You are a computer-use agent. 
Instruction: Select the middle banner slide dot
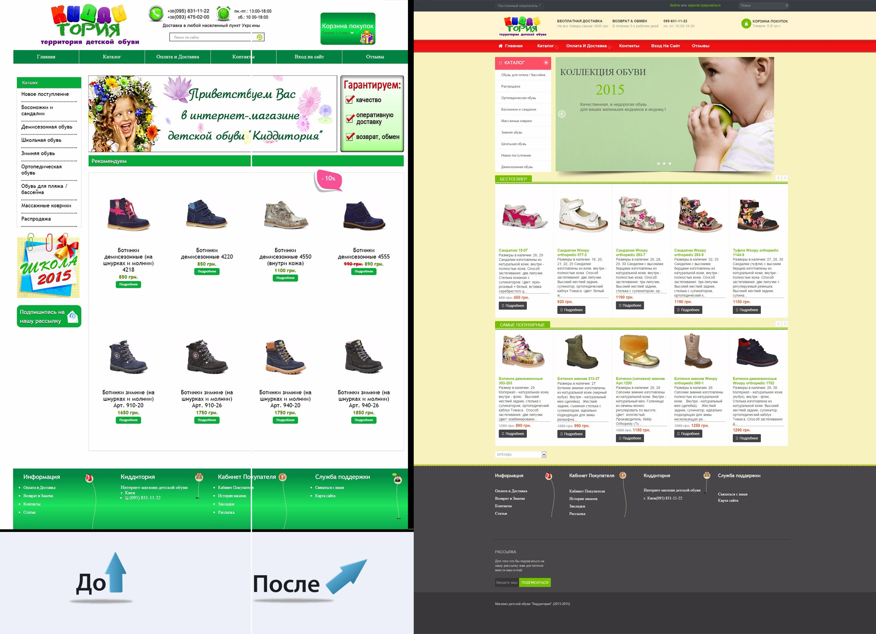[x=664, y=164]
